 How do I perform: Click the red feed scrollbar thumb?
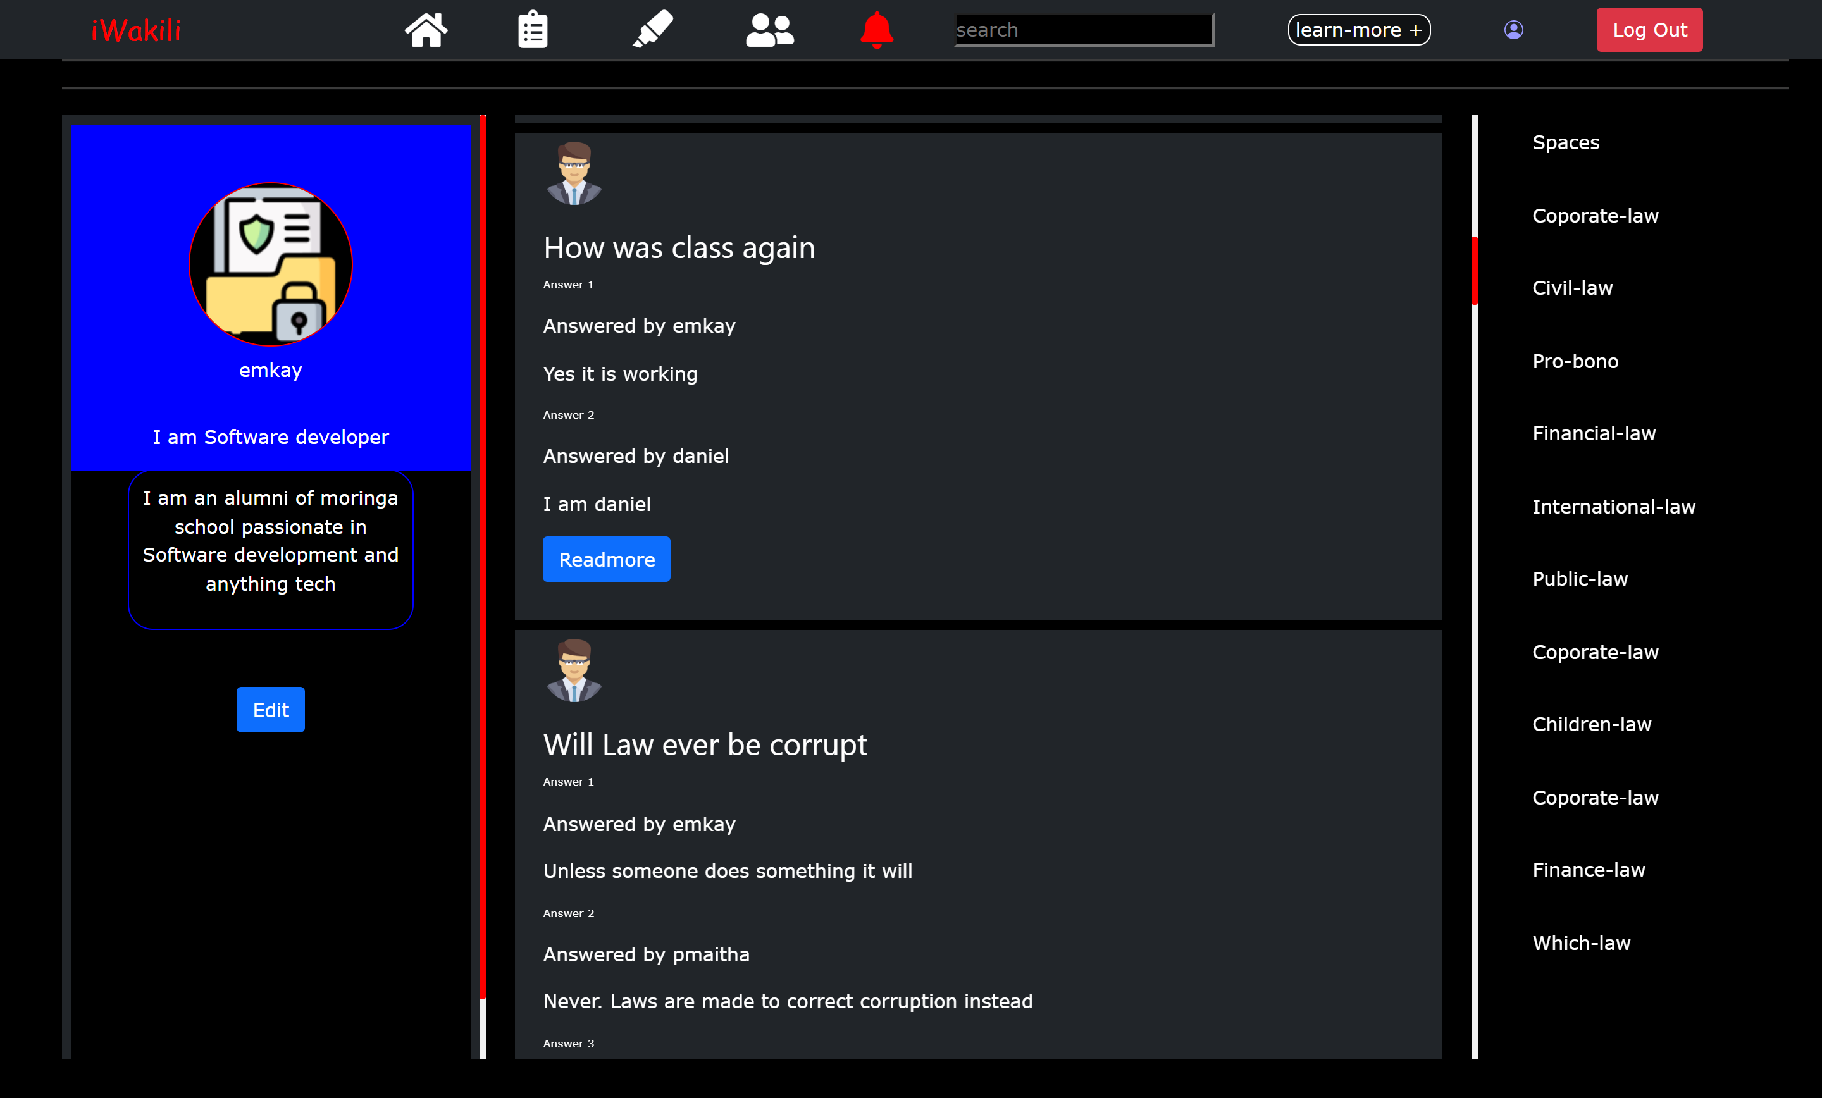[x=1473, y=270]
